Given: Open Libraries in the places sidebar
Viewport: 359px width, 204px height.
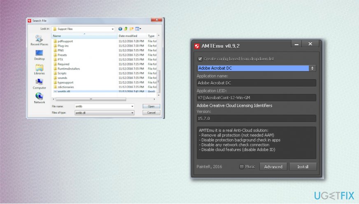Looking at the screenshot, I should pos(39,69).
